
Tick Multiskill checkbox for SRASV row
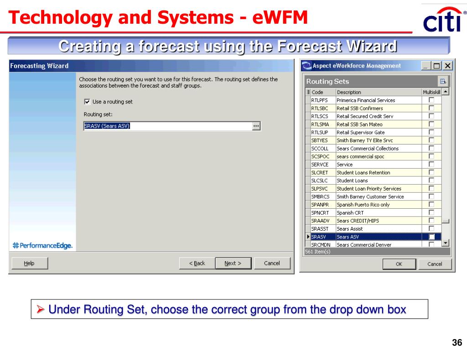pos(431,237)
